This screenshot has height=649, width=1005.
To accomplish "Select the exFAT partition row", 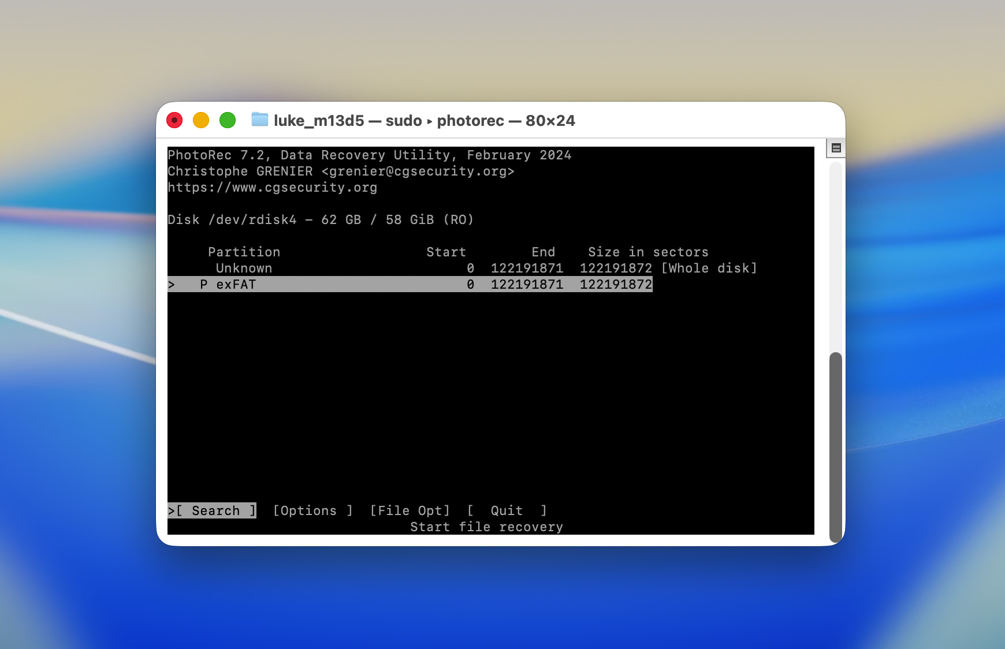I will (x=410, y=284).
